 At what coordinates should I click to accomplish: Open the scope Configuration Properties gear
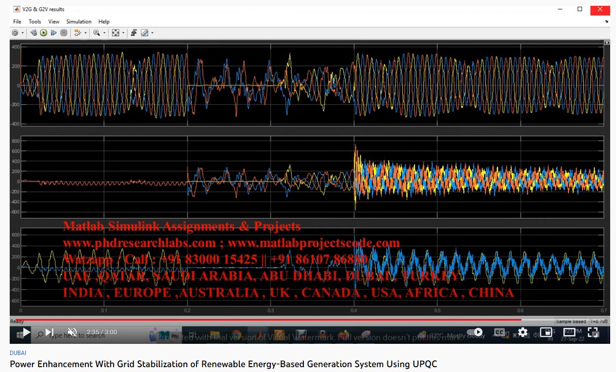(15, 33)
